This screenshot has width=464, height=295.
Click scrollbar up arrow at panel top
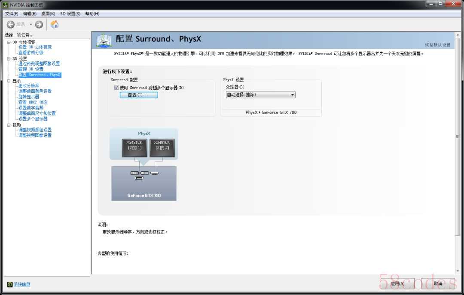pyautogui.click(x=458, y=35)
